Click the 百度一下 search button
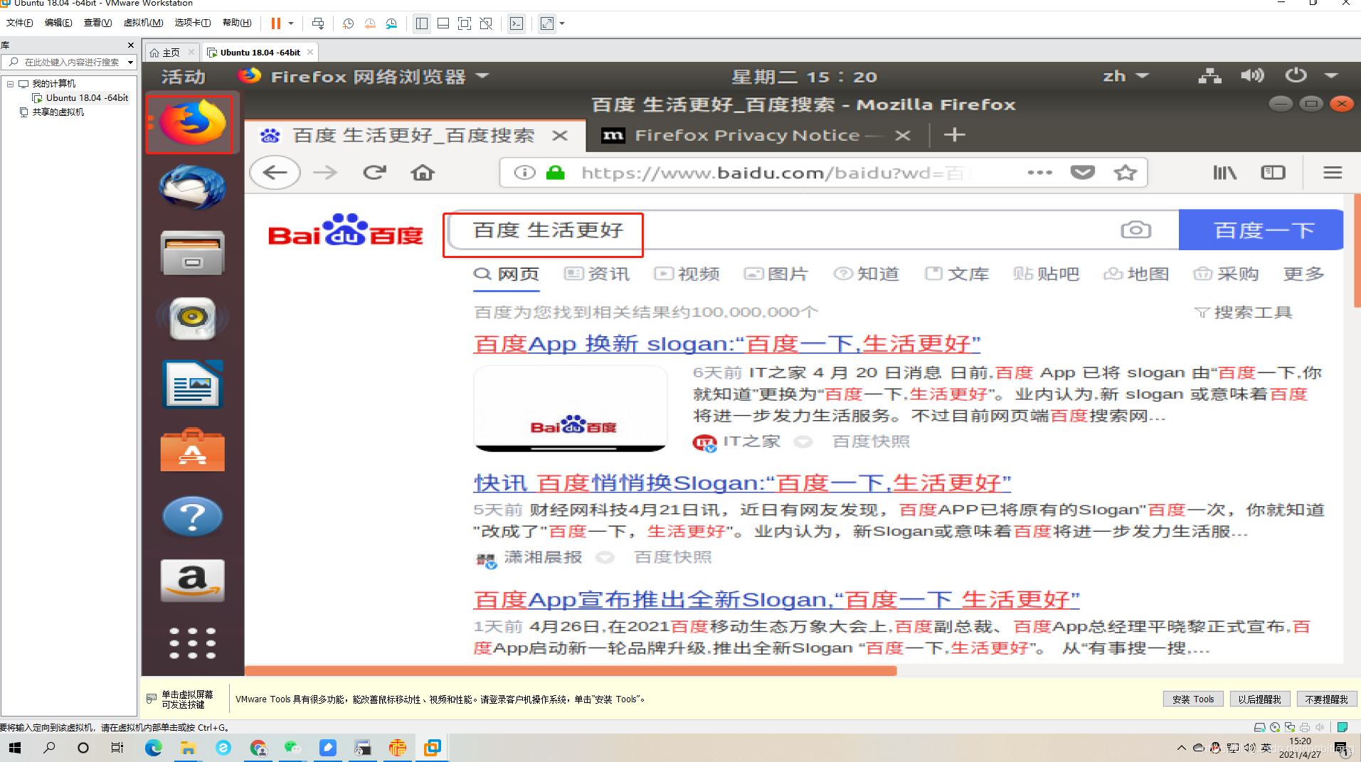Viewport: 1361px width, 762px height. tap(1260, 229)
